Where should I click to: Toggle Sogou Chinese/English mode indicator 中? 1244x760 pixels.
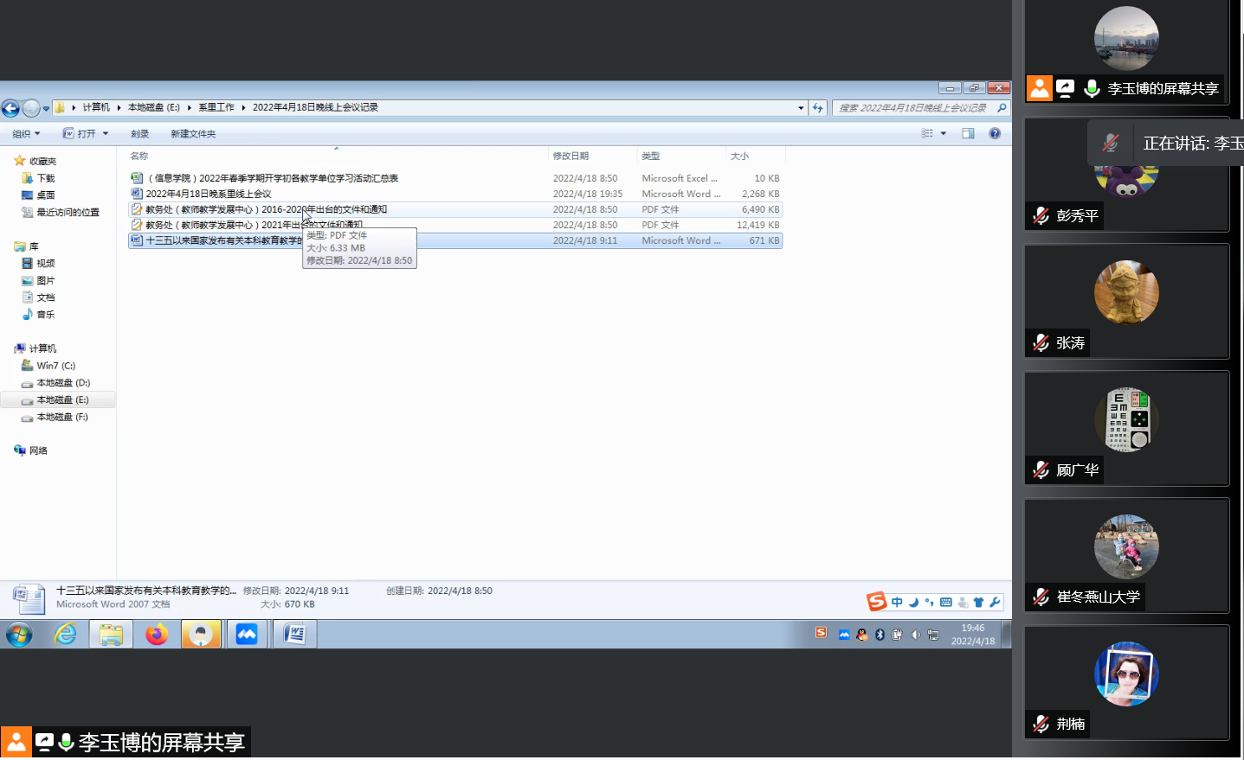(x=897, y=603)
